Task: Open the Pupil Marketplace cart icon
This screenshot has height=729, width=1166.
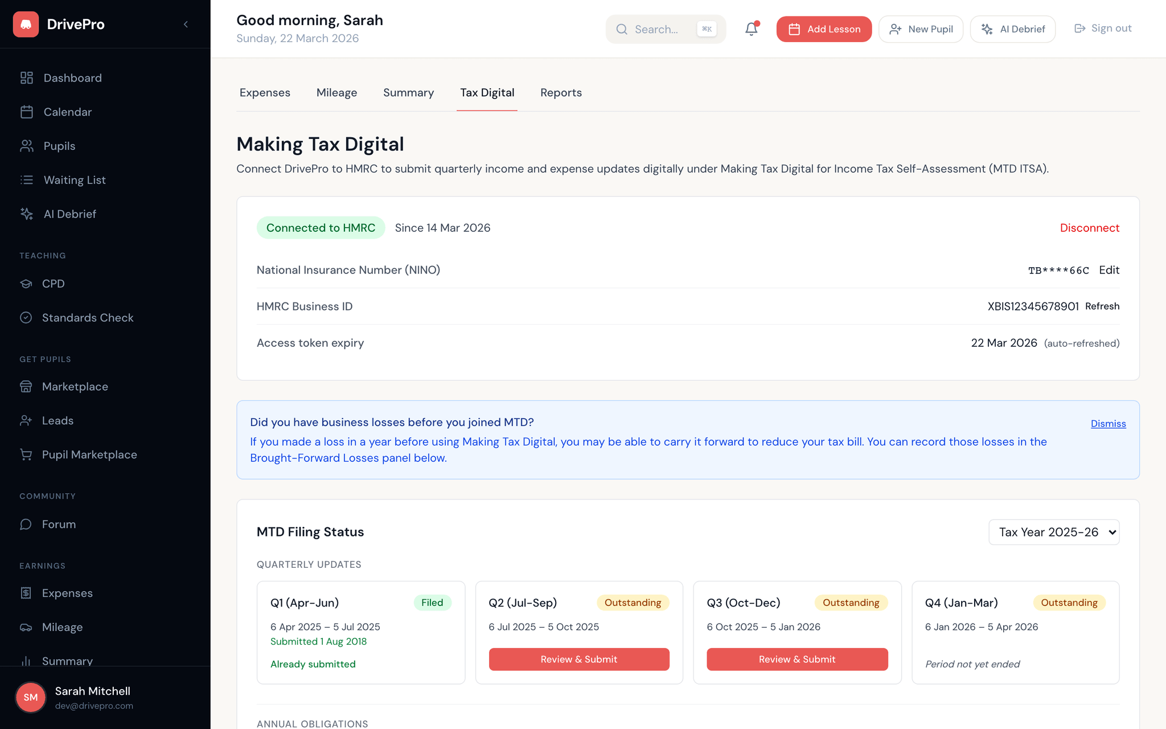Action: (x=26, y=454)
